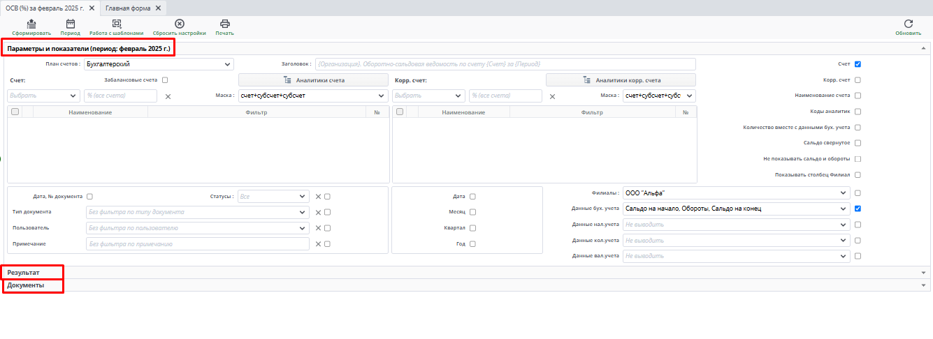Open Работа с шаблонами toolbar icon
The width and height of the screenshot is (933, 339).
[x=116, y=24]
